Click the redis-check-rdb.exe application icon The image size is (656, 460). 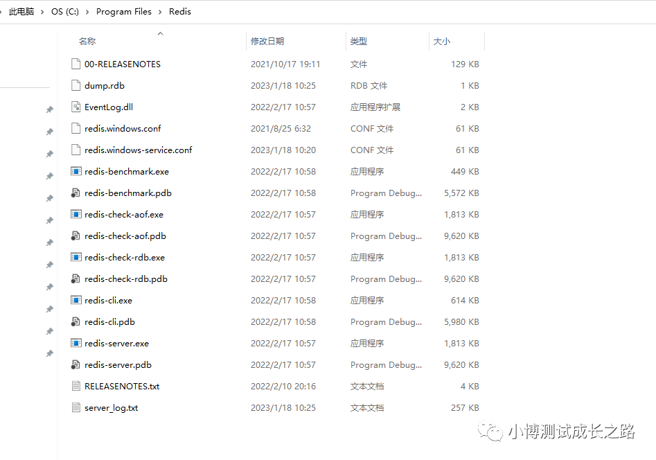click(x=76, y=257)
